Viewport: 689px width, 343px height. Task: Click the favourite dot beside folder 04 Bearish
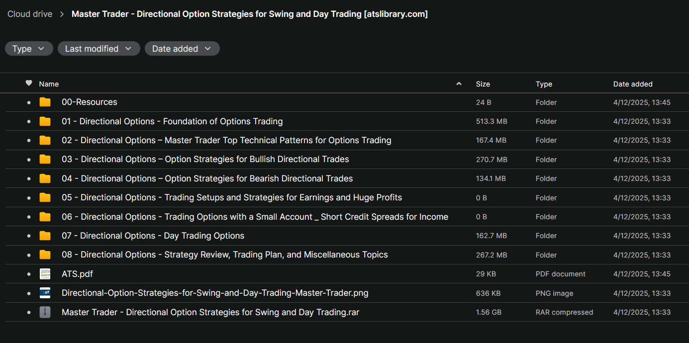[x=29, y=178]
